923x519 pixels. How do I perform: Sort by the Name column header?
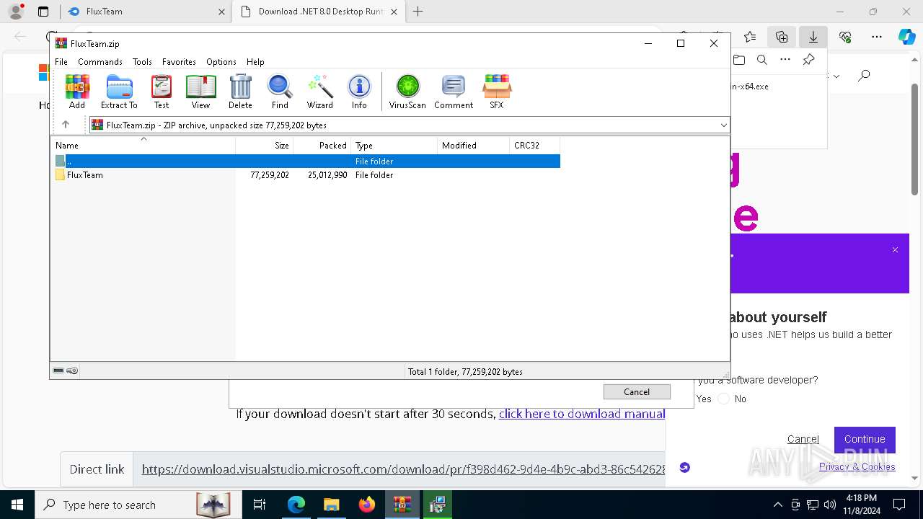[143, 145]
